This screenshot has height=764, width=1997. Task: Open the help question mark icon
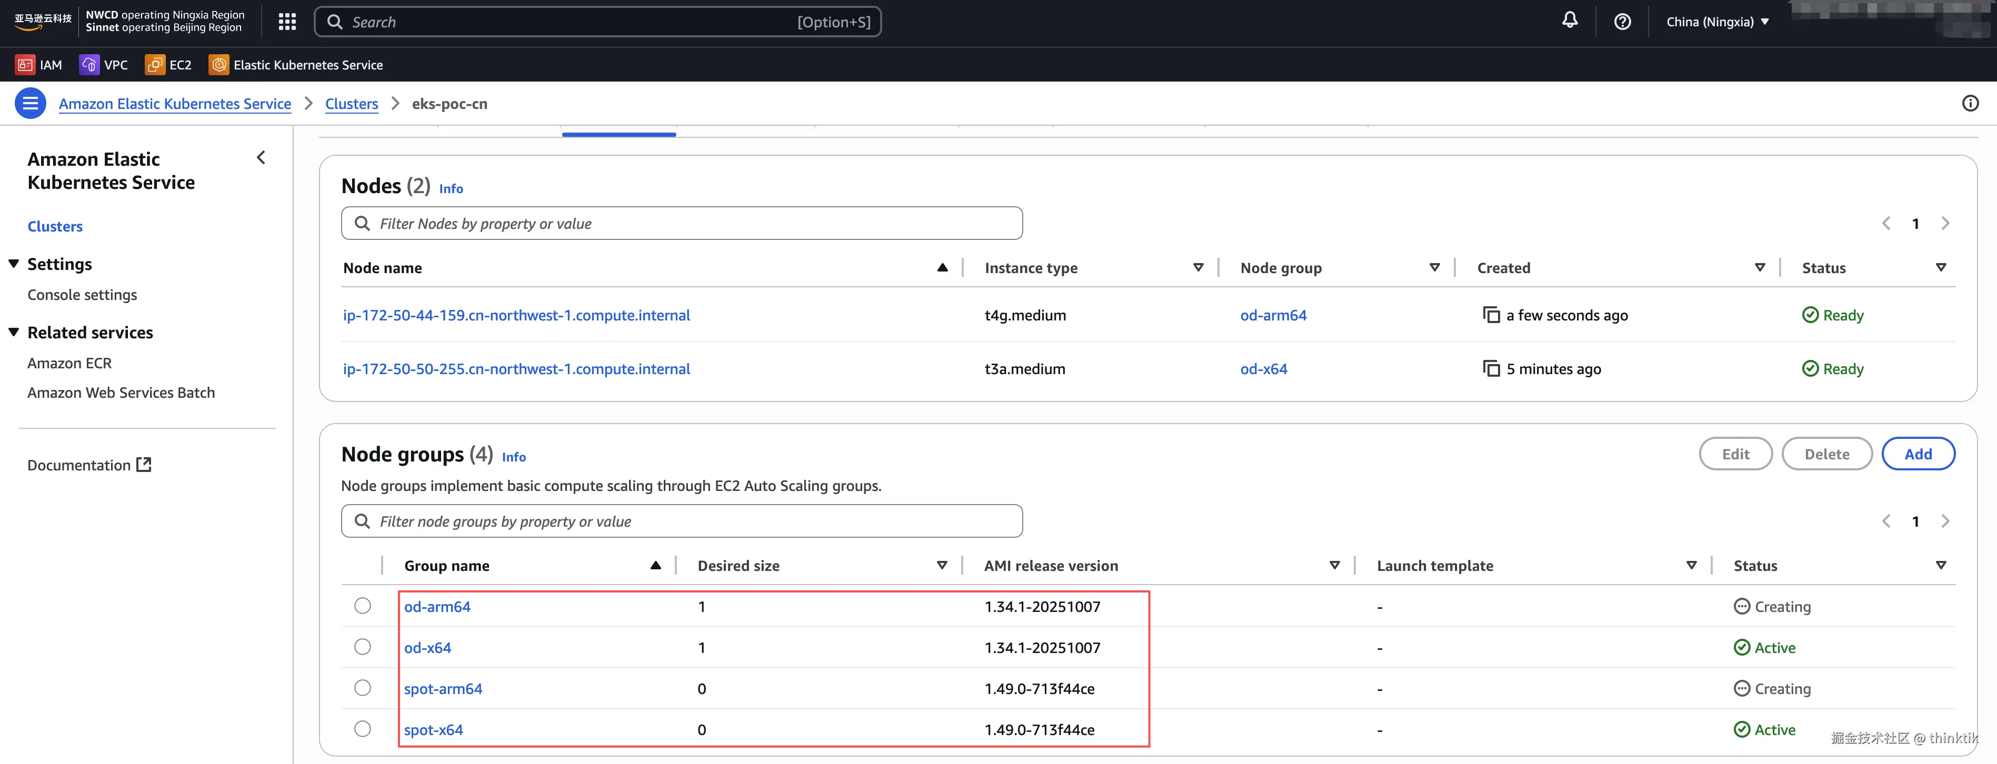coord(1622,22)
